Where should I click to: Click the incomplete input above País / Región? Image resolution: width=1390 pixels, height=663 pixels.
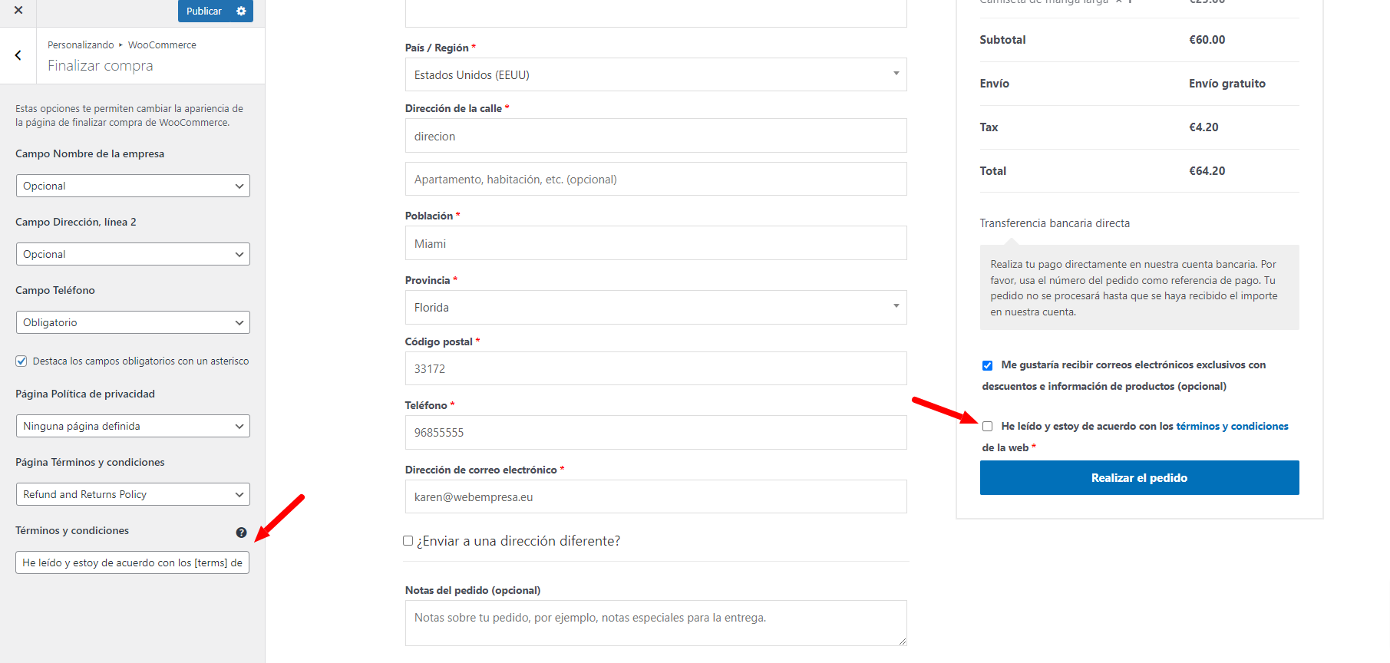655,14
